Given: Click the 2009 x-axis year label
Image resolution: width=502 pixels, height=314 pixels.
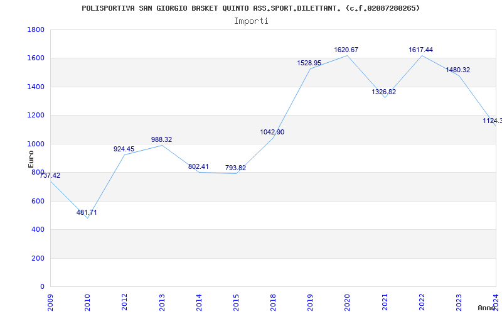Looking at the screenshot, I should pyautogui.click(x=51, y=302).
